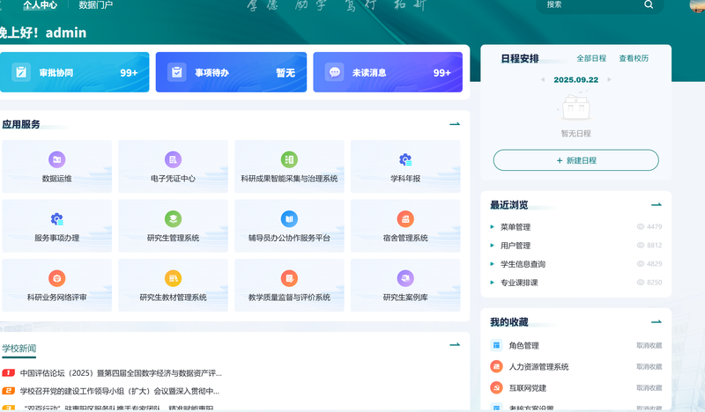The image size is (705, 412).
Task: Expand 最近浏览 list with arrow
Action: coord(656,204)
